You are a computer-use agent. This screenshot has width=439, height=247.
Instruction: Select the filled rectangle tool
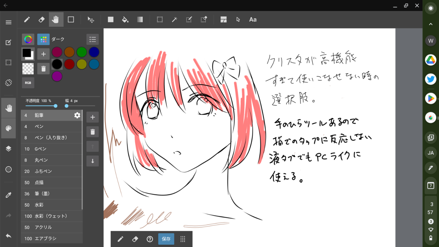(110, 19)
